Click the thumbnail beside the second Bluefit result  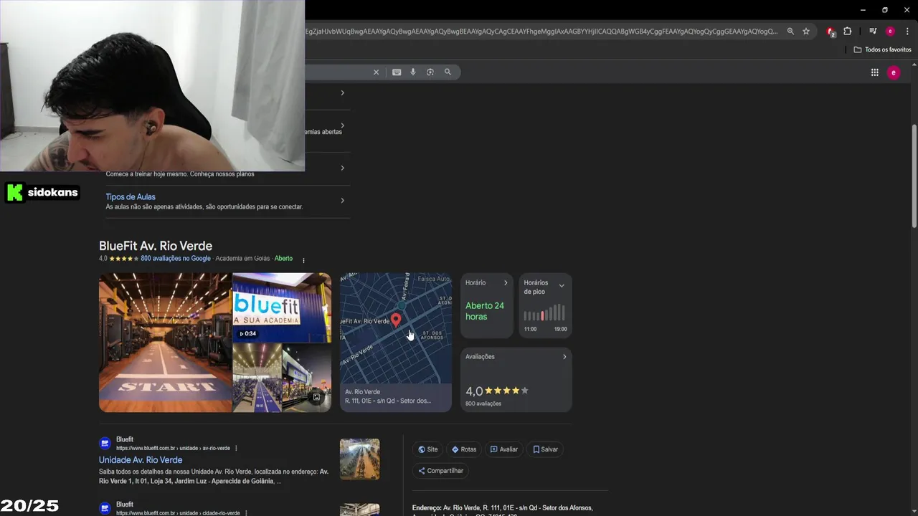point(359,510)
